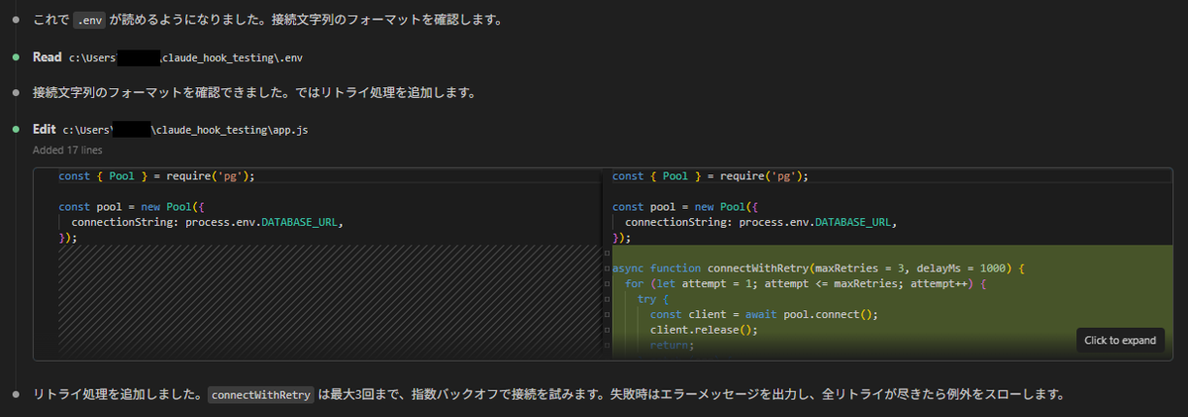The width and height of the screenshot is (1188, 417).
Task: Click 'const { Pool } = require' in left diff pane
Action: pos(156,176)
